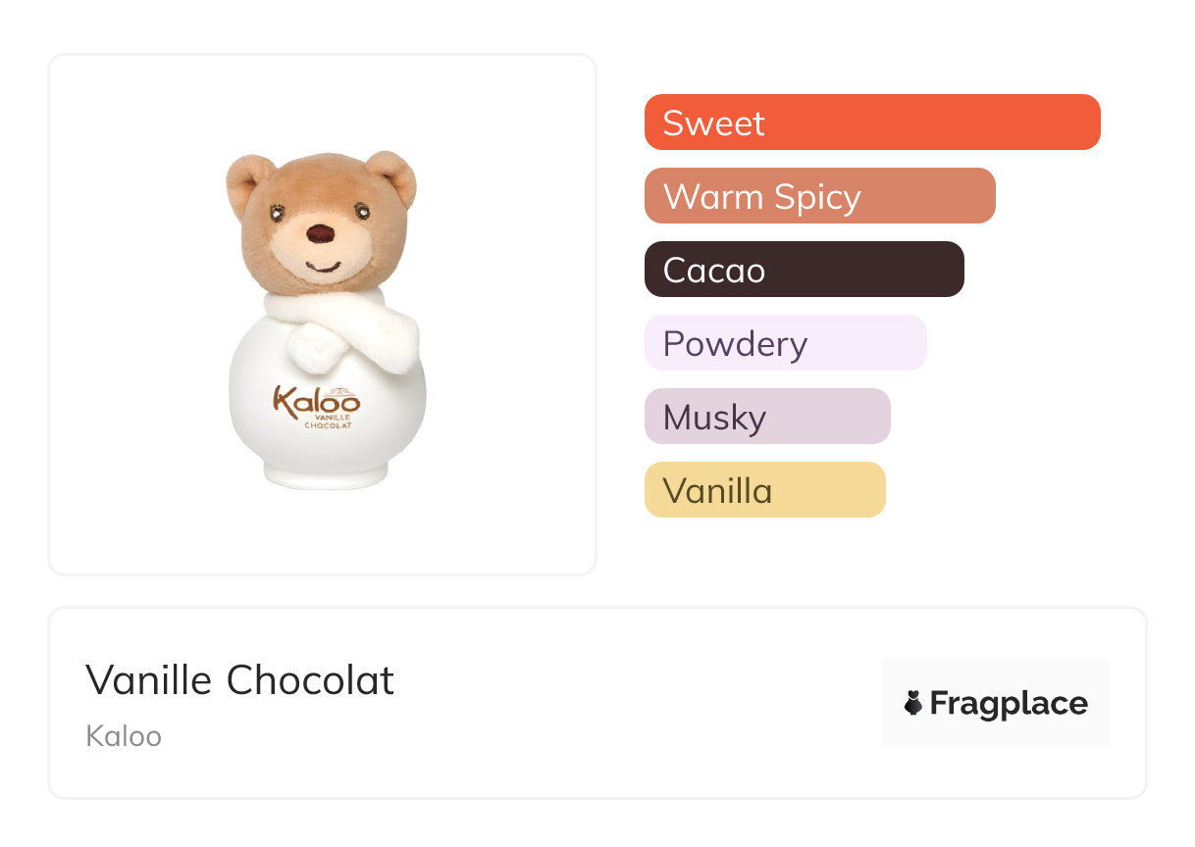Click the teddy bear's nose
1195x847 pixels.
tap(320, 234)
